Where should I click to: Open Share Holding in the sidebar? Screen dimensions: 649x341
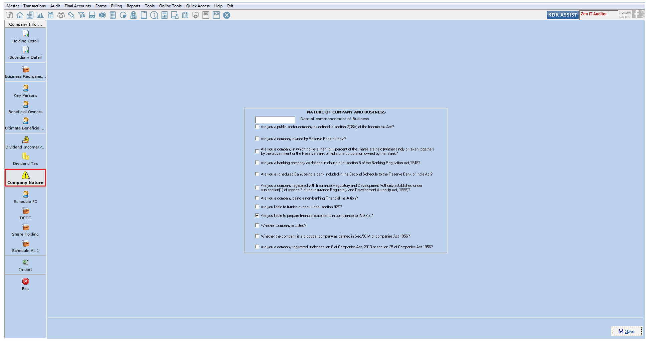coord(25,230)
